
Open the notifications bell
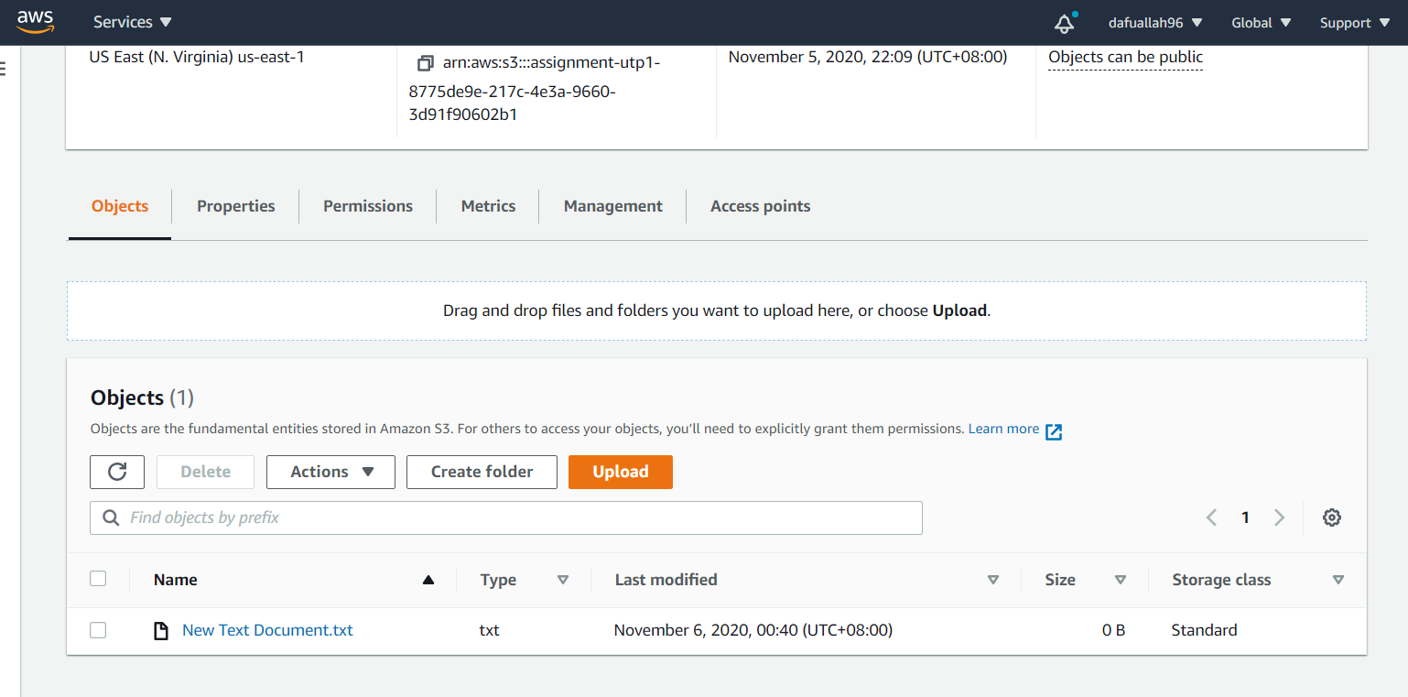(x=1064, y=23)
